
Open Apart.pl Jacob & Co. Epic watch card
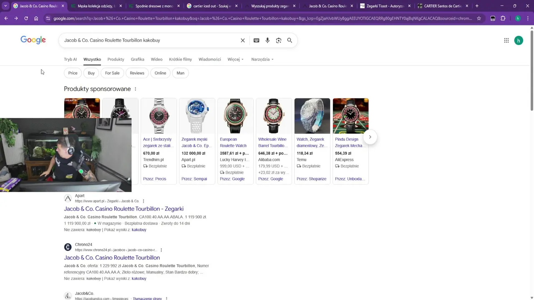(x=197, y=141)
